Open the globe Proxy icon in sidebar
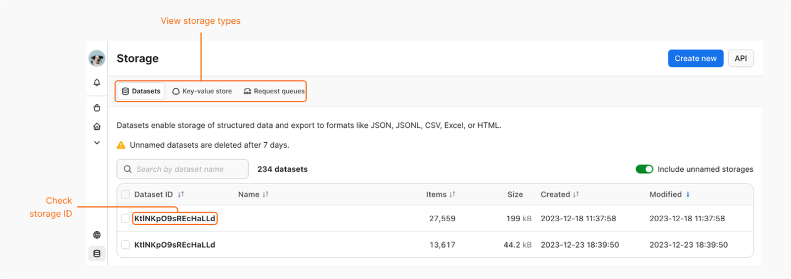Image resolution: width=791 pixels, height=279 pixels. pos(97,235)
